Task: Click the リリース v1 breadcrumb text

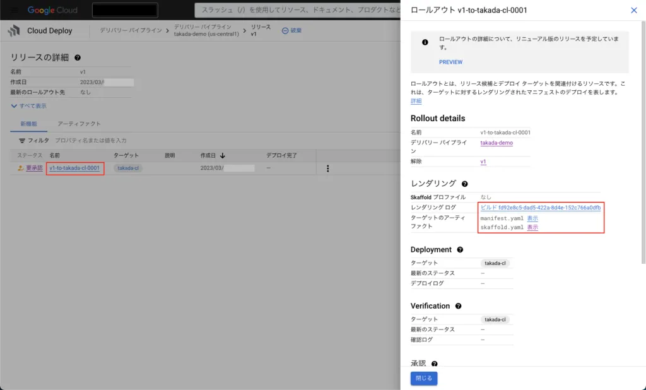Action: (261, 30)
